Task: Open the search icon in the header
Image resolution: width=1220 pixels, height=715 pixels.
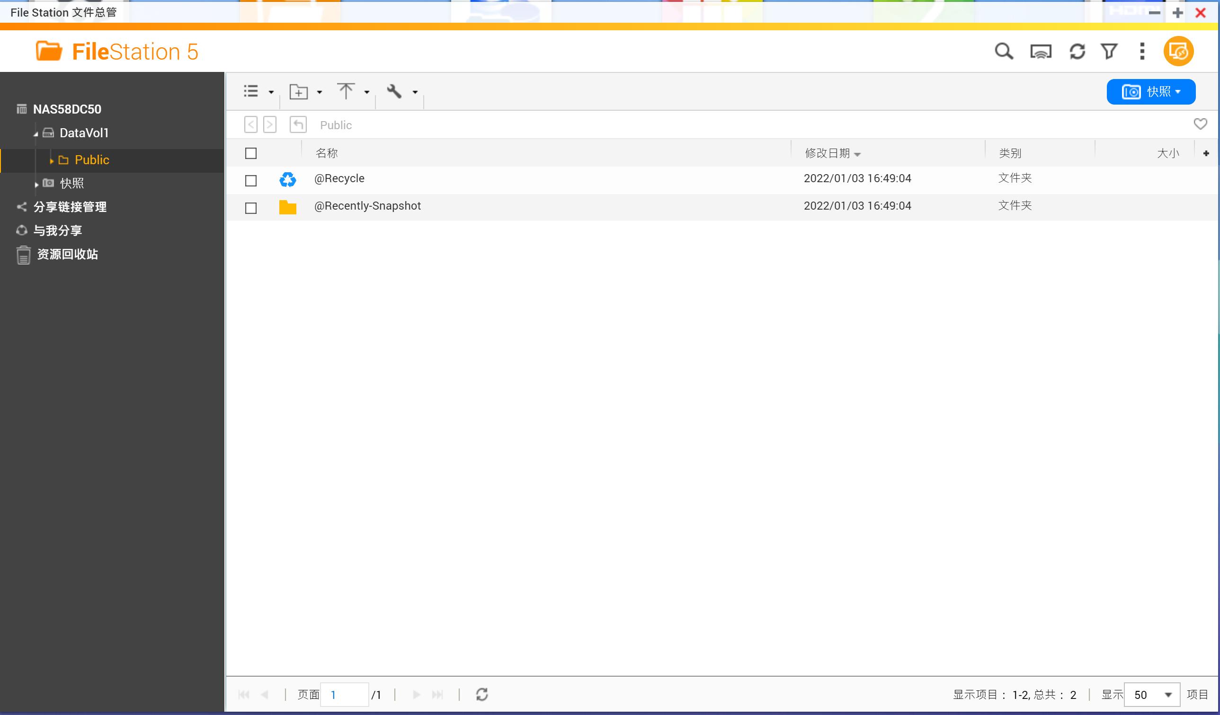Action: click(1004, 51)
